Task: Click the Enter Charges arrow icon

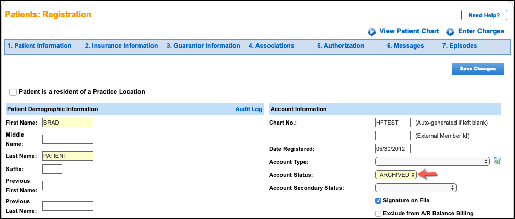Action: coord(450,32)
